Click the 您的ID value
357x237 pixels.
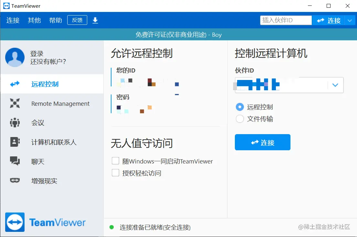(148, 82)
